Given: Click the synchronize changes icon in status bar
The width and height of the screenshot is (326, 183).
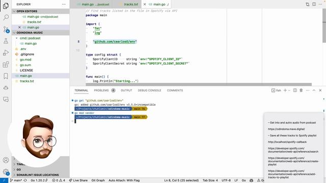Looking at the screenshot, I should [25, 180].
